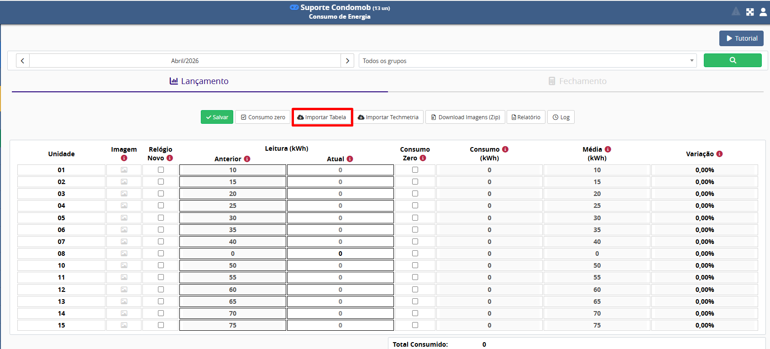The height and width of the screenshot is (349, 770).
Task: Open image icon for unit 12
Action: 124,290
